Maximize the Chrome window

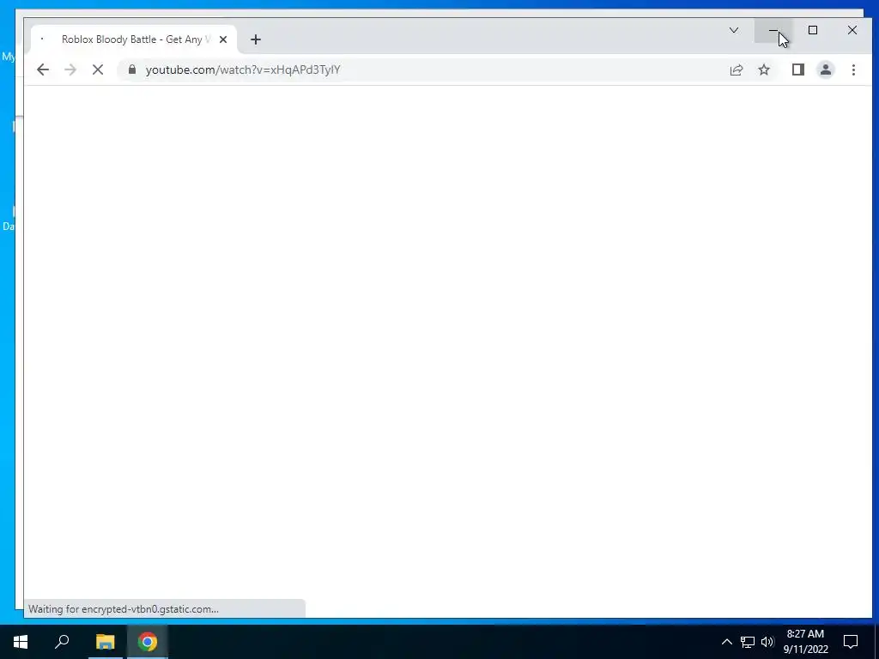813,30
